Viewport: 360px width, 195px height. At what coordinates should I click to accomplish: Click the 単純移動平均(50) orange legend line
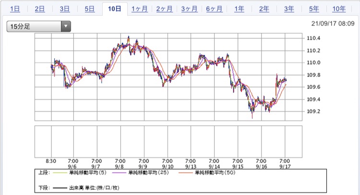pyautogui.click(x=185, y=173)
